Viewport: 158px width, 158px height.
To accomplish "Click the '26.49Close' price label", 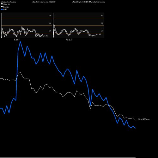I will [x=143, y=119].
